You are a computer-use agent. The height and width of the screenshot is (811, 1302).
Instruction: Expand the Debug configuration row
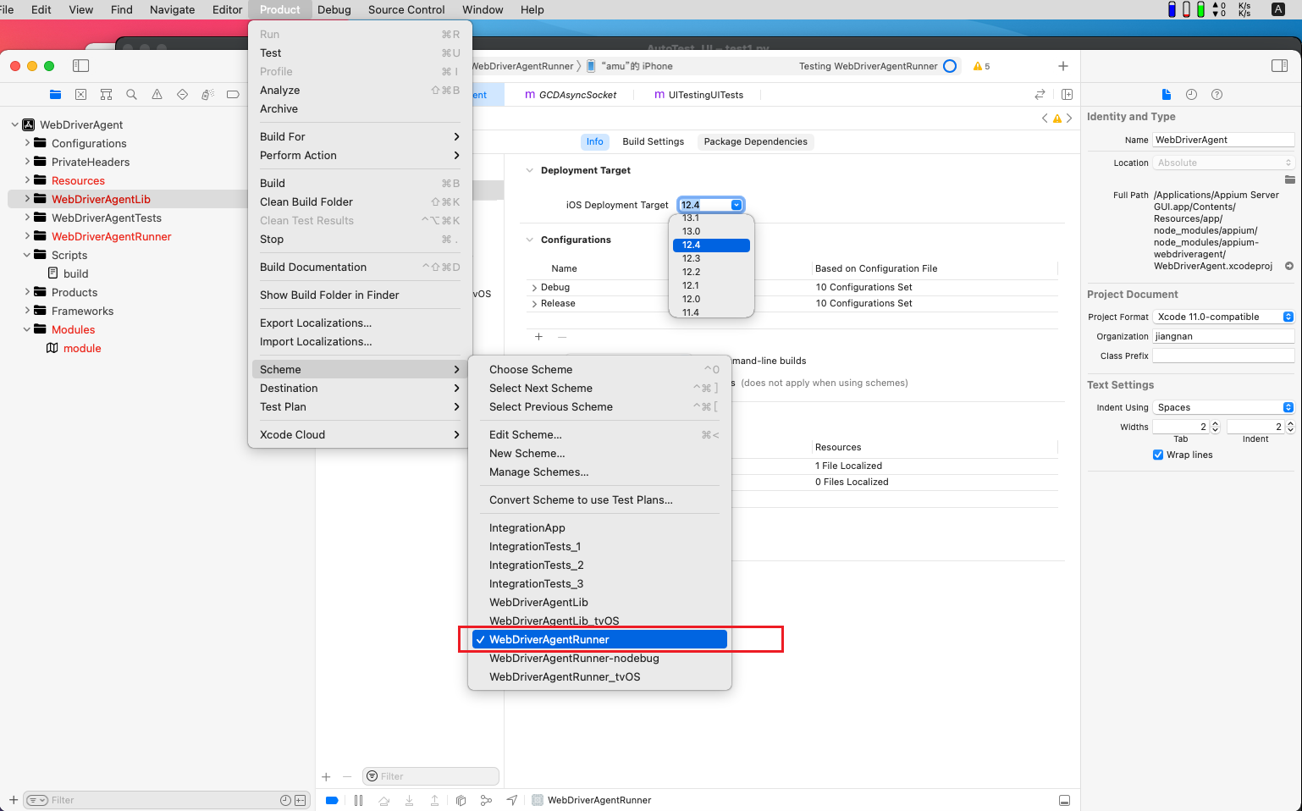533,288
